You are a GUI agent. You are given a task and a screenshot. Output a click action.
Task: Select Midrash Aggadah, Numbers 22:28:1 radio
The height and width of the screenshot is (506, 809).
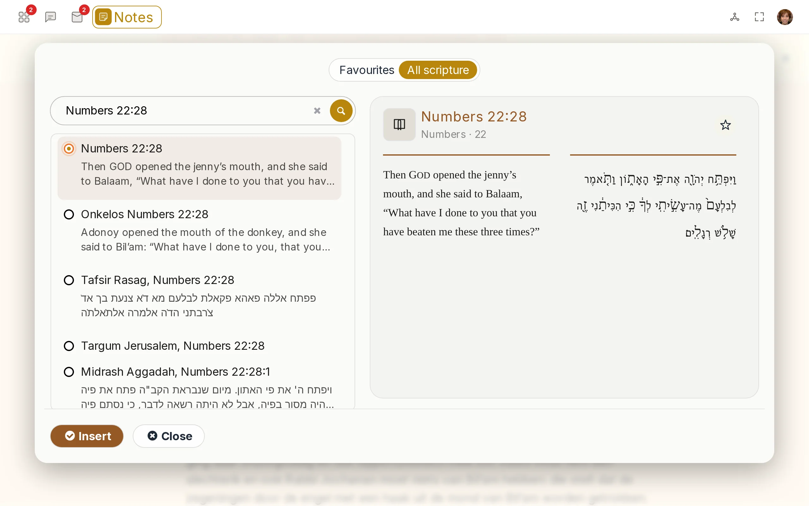(69, 372)
